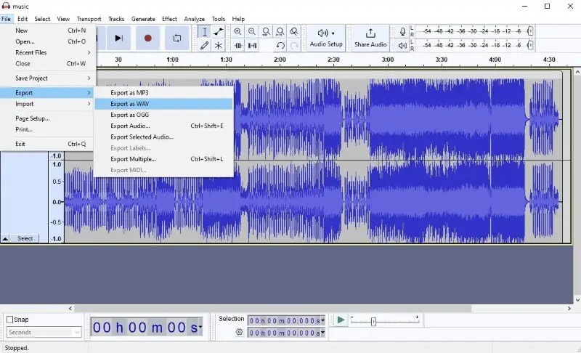Open the Select menu
This screenshot has width=581, height=353.
(42, 19)
